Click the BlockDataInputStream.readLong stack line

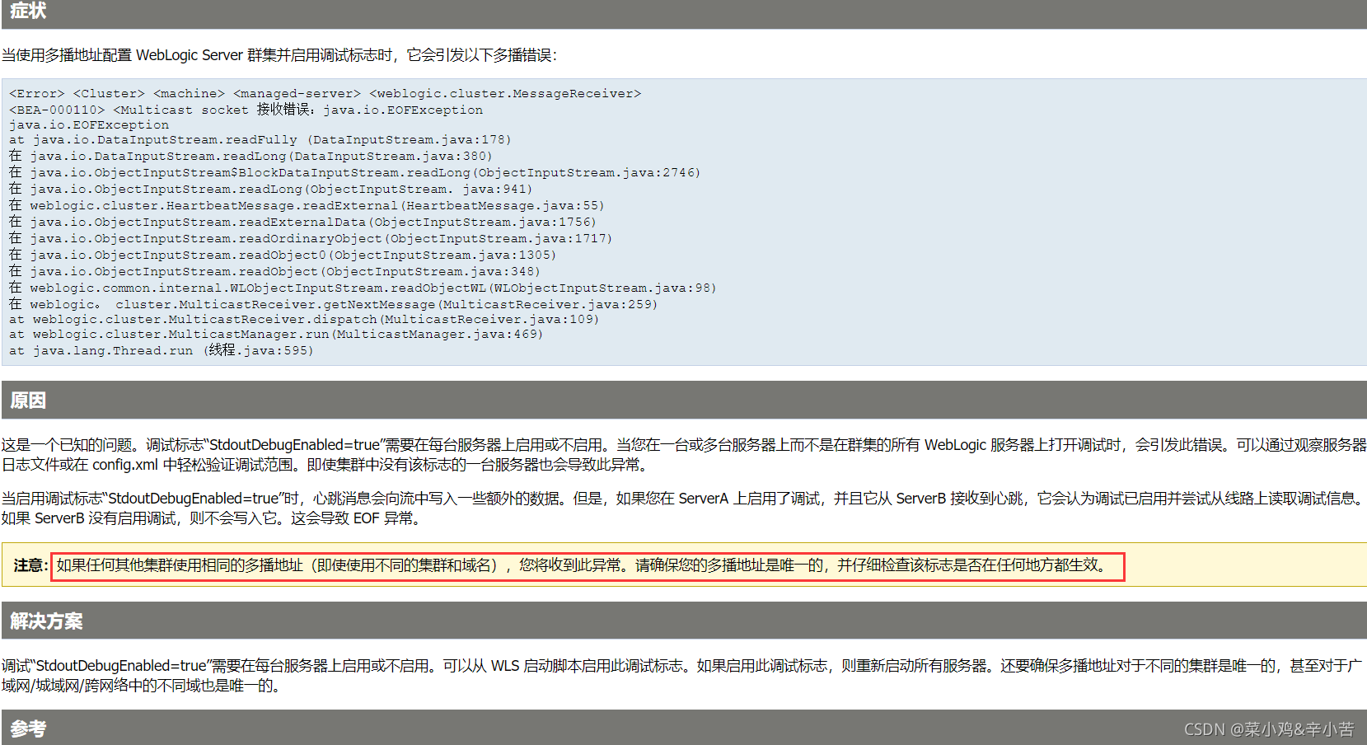(354, 172)
